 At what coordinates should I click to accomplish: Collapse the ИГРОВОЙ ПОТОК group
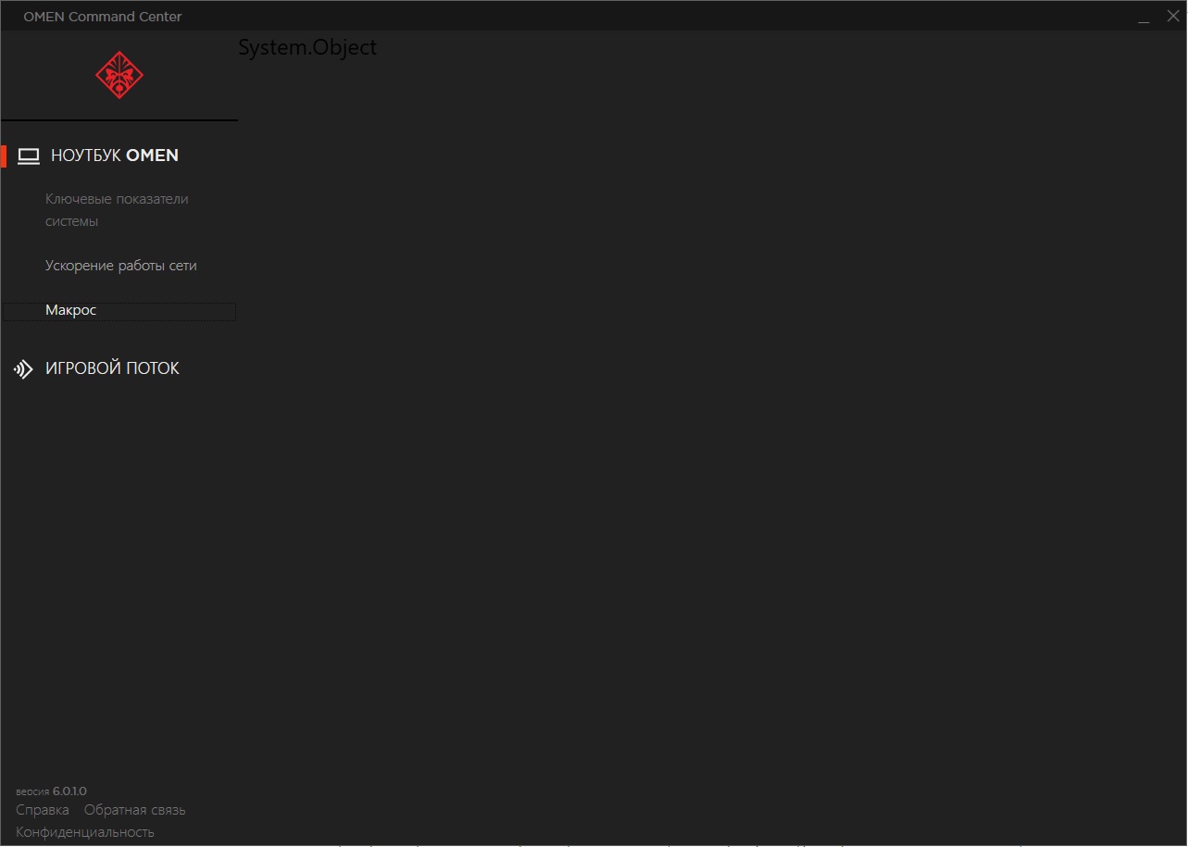tap(112, 367)
